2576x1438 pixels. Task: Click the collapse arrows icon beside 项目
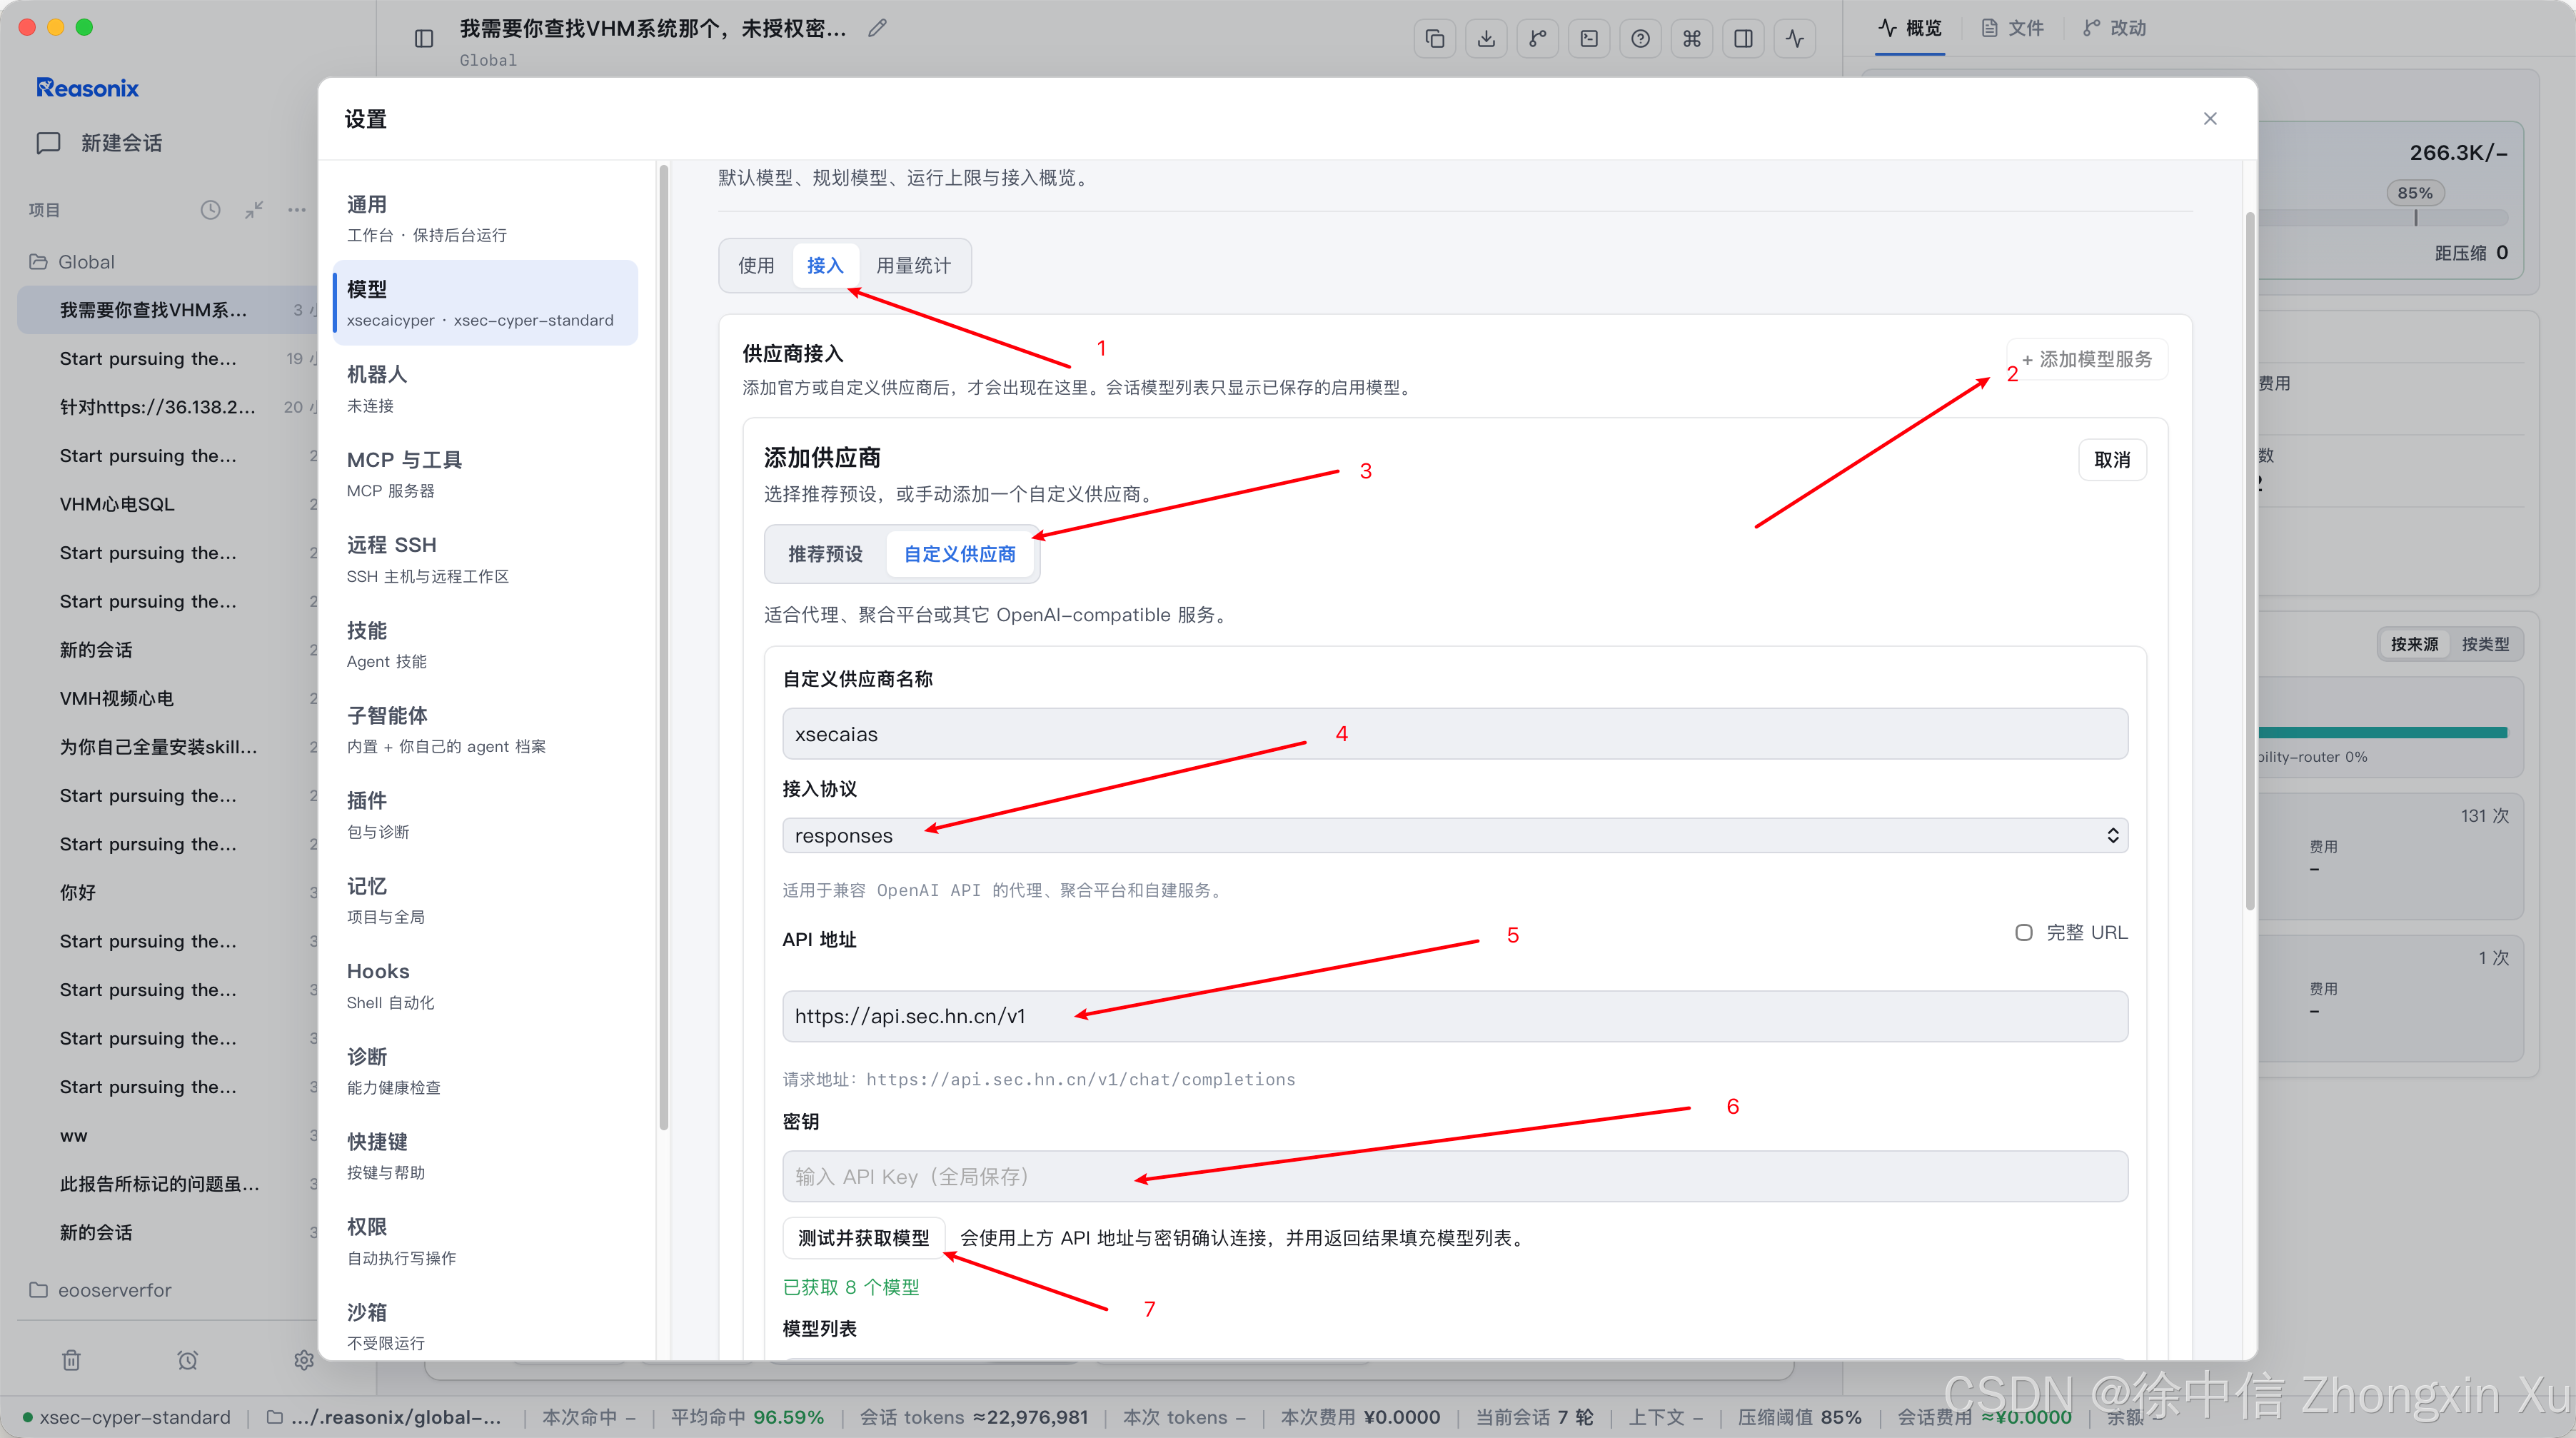[254, 210]
